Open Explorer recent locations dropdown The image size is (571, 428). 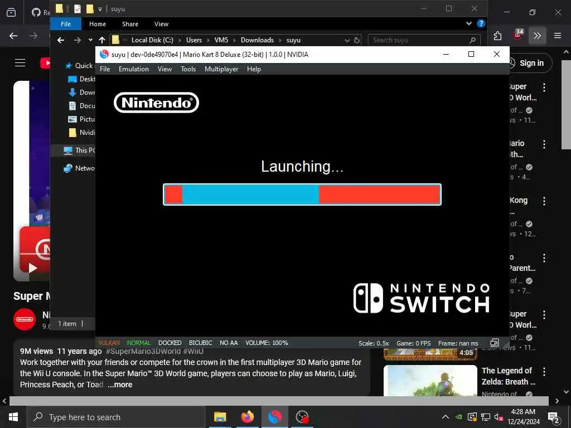pyautogui.click(x=90, y=40)
